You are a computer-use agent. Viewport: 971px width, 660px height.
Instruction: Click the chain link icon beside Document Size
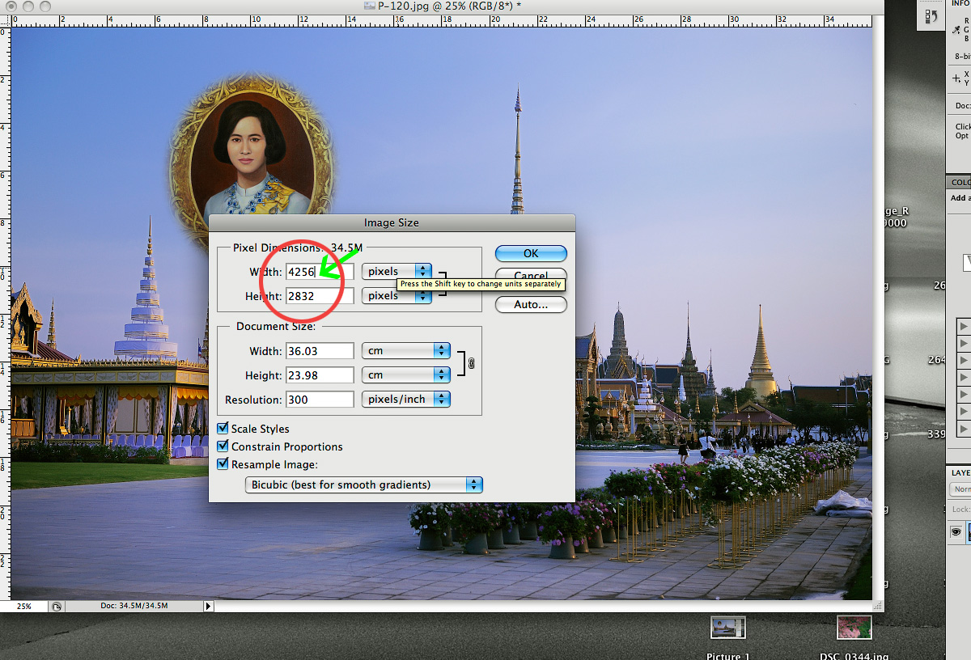tap(471, 363)
